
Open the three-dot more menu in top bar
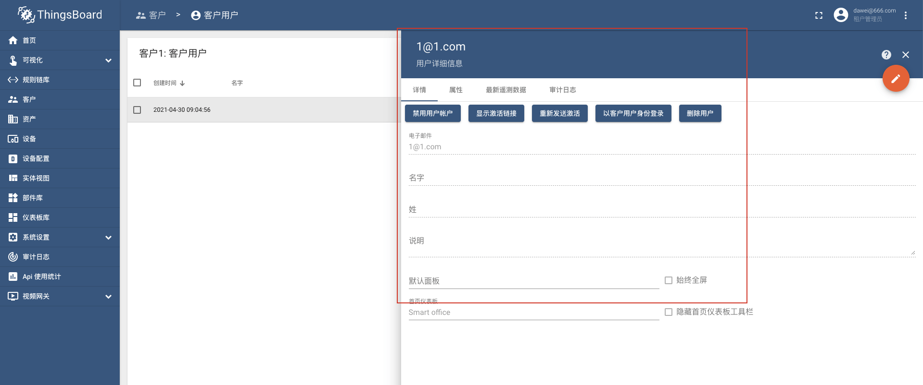click(906, 15)
